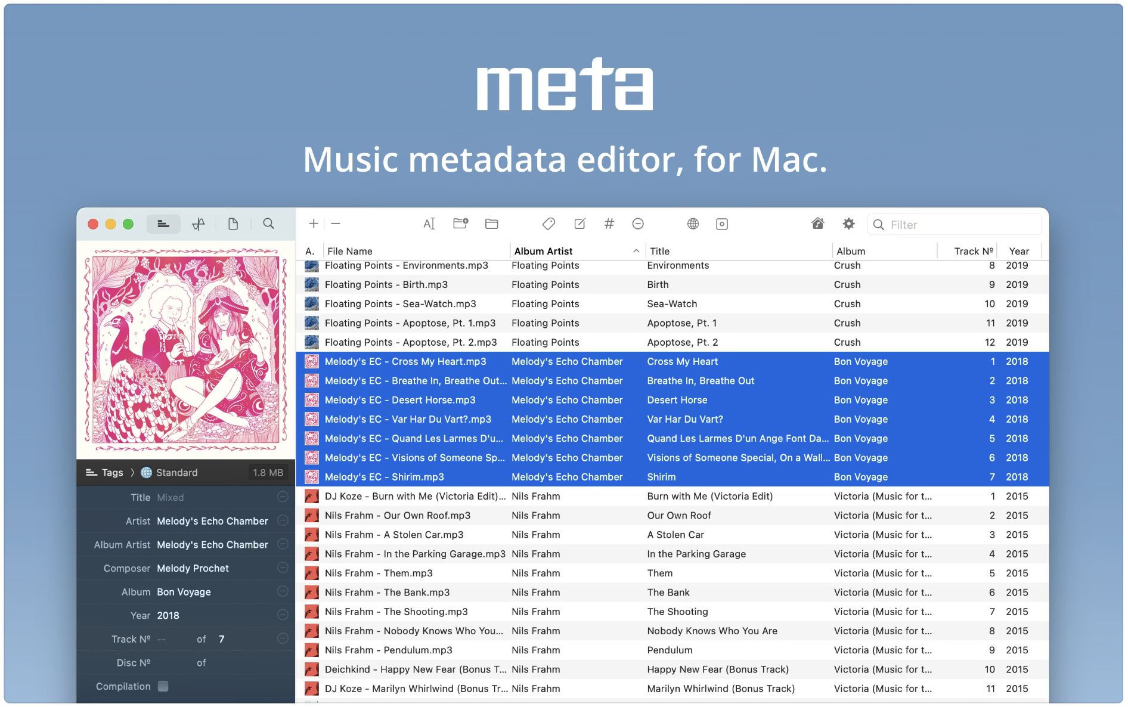Image resolution: width=1128 pixels, height=707 pixels.
Task: Select the audio waveform panel icon
Action: click(x=199, y=224)
